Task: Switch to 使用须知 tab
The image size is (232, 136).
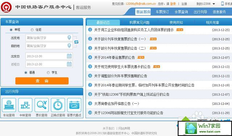Action: pyautogui.click(x=176, y=22)
